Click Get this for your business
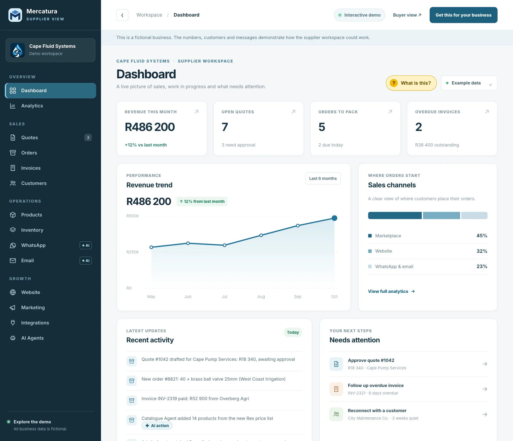The width and height of the screenshot is (513, 441). (463, 15)
